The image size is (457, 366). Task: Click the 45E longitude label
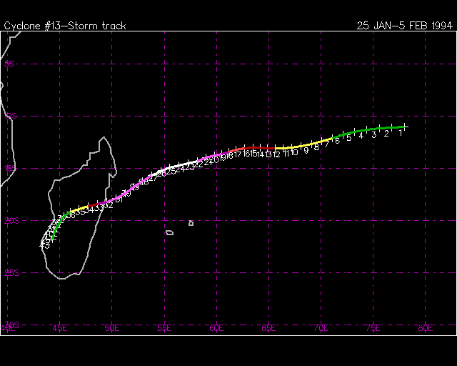60,329
